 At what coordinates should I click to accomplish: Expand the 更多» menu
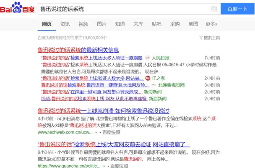click(x=211, y=24)
